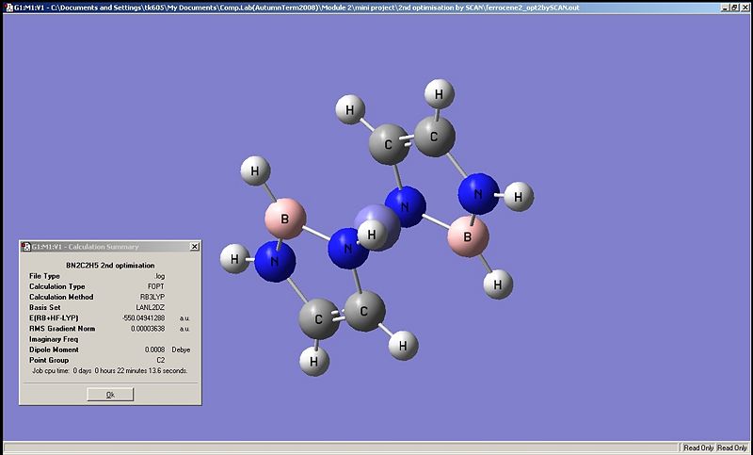Click the 'Calculation Type' label
This screenshot has width=753, height=455.
[56, 286]
